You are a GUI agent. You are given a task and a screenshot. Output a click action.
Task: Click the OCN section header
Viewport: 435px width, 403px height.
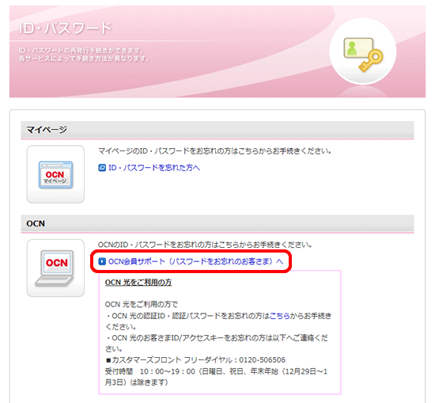coord(217,223)
